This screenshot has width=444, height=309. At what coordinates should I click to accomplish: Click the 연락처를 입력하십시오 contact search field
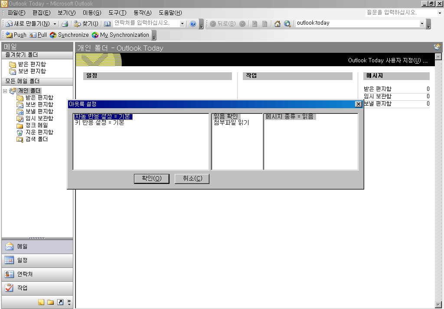click(x=147, y=23)
